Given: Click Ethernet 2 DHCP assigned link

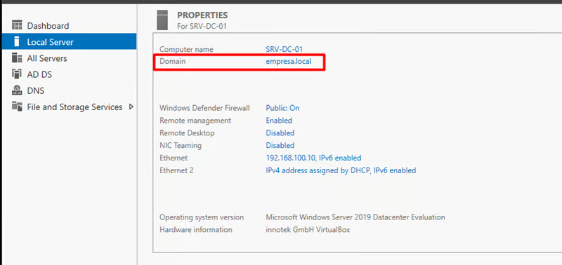Looking at the screenshot, I should click(341, 170).
